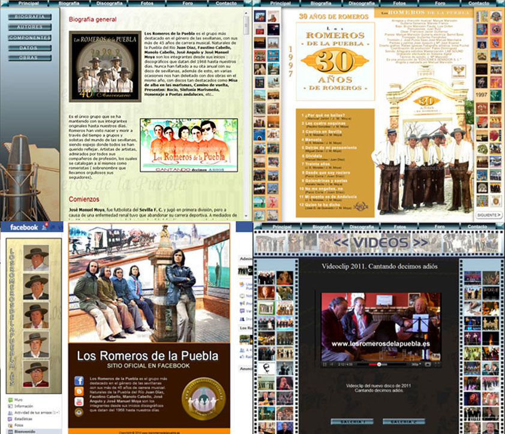Screen dimensions: 505x434
Task: Open DATOS in the biography page sidebar
Action: coord(29,48)
